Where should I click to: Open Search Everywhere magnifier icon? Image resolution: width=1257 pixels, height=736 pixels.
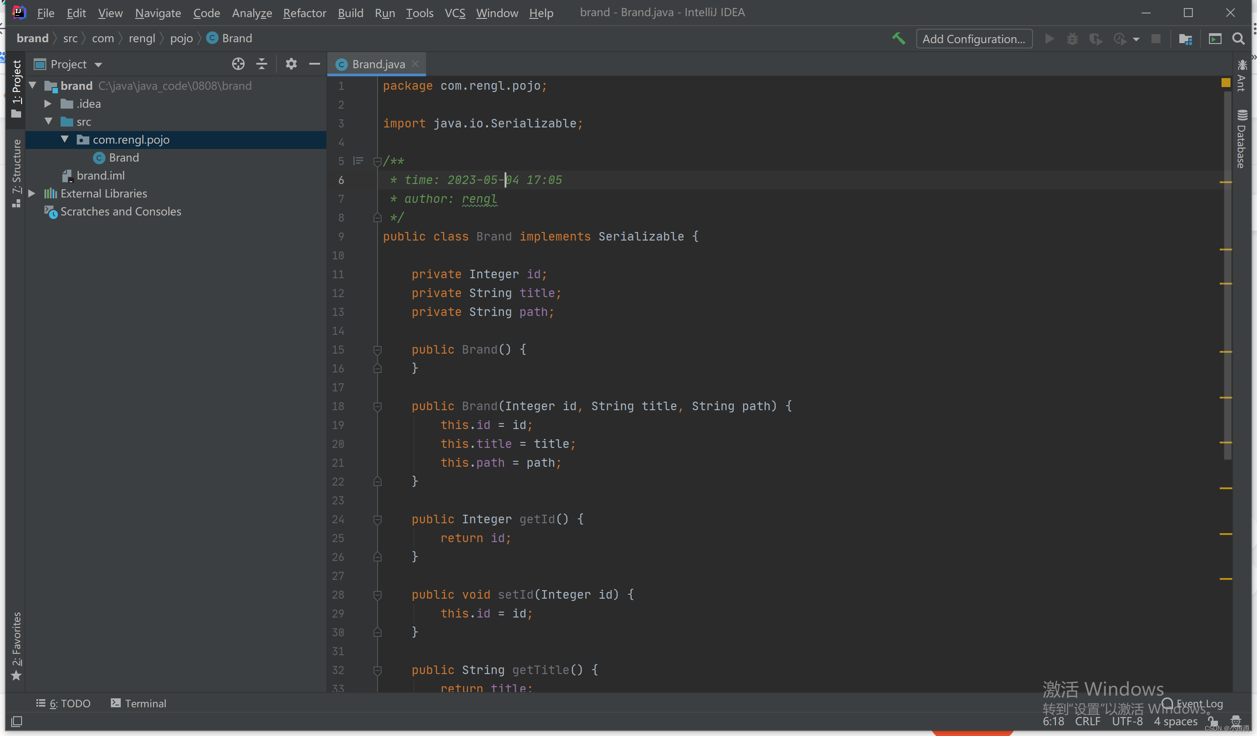1238,39
